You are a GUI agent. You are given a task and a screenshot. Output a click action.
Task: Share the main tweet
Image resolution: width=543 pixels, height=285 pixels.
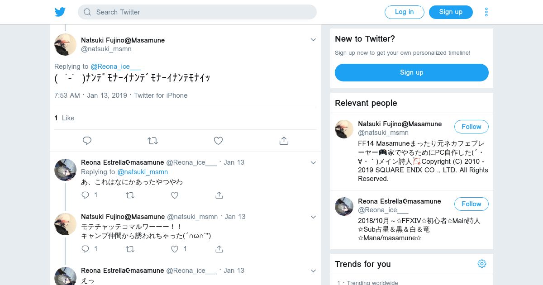(x=284, y=141)
